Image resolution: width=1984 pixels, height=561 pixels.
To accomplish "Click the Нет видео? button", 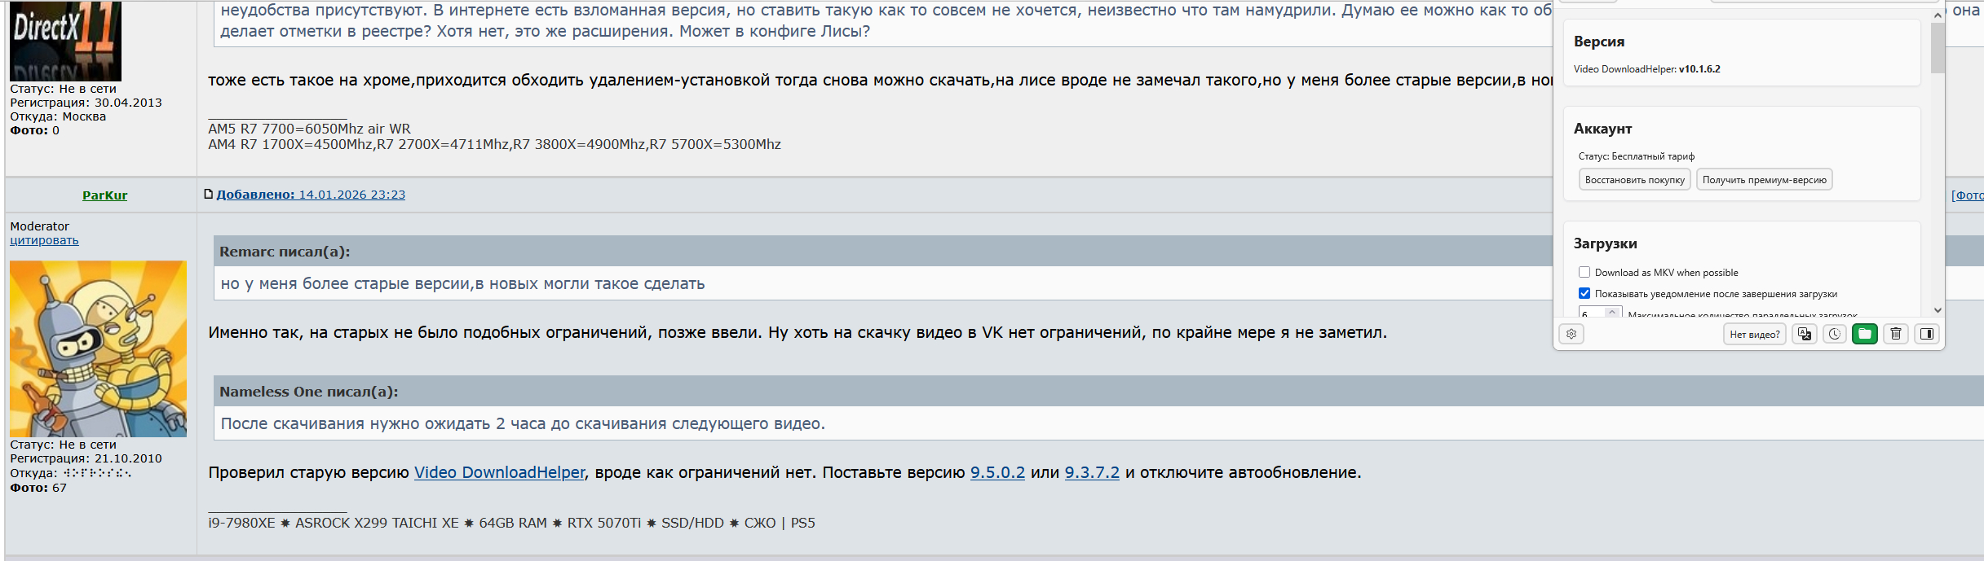I will [x=1755, y=334].
